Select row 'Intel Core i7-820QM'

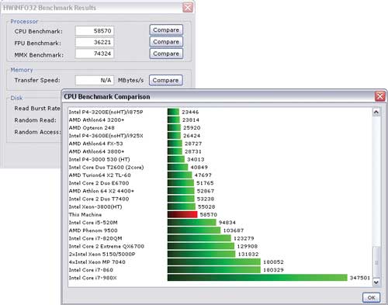[220, 238]
